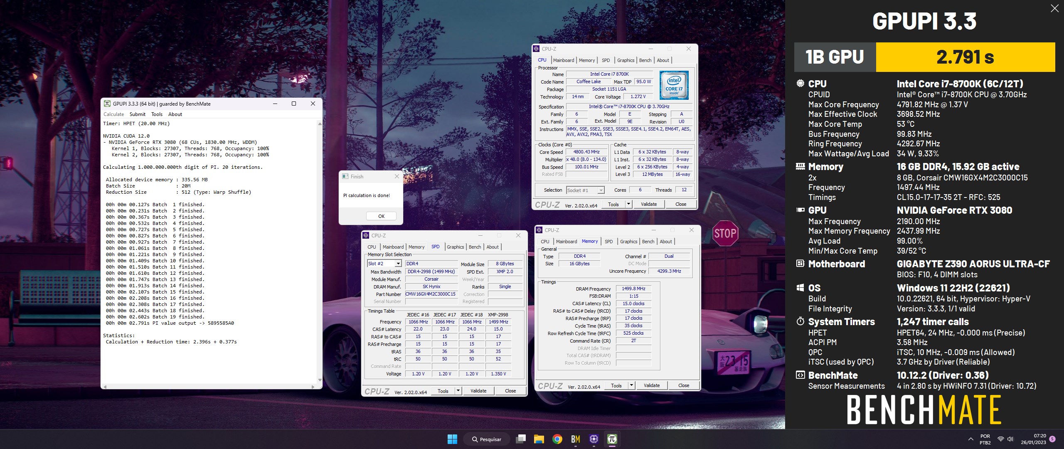
Task: Open the clock showing 07:20
Action: click(x=1034, y=439)
